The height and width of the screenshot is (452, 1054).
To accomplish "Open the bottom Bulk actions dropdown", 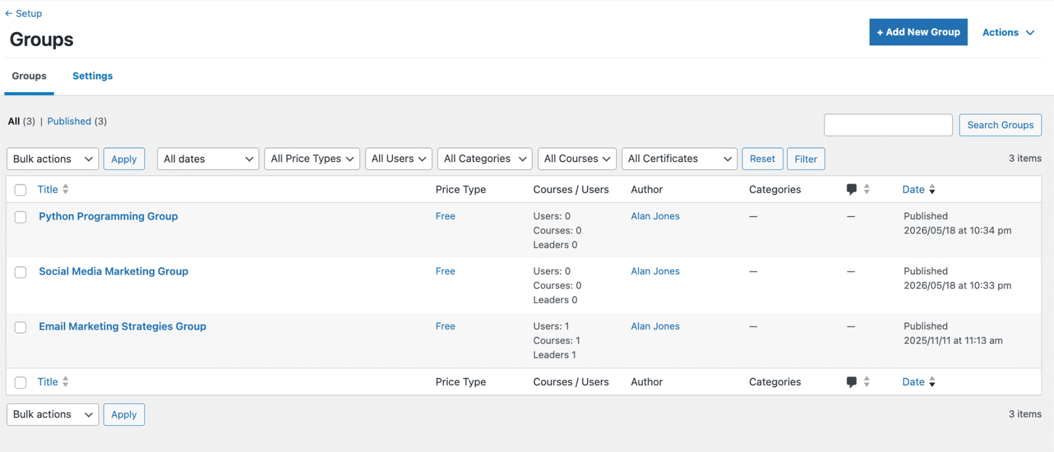I will click(x=53, y=414).
